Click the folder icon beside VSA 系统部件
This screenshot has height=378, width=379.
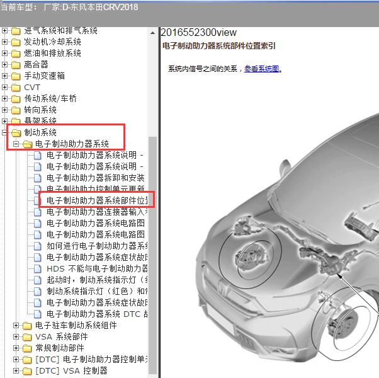click(x=27, y=336)
